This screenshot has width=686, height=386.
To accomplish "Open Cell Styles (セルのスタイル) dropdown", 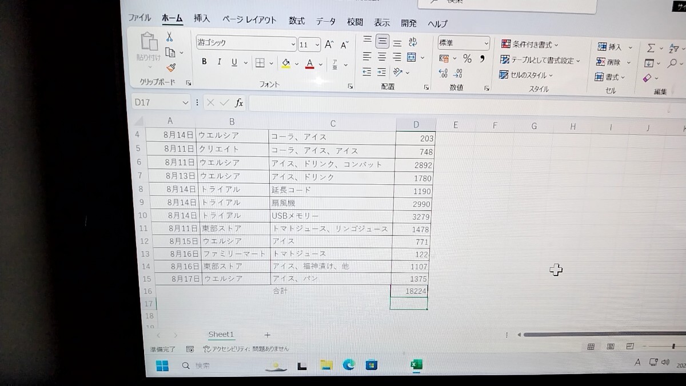I will (526, 75).
